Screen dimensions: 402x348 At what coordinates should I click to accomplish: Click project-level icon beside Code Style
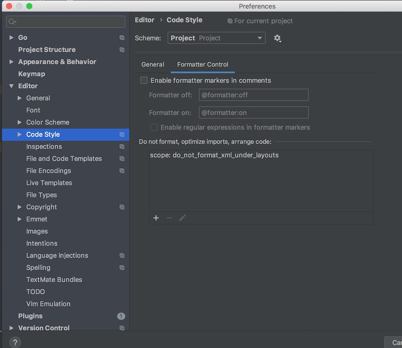(x=122, y=135)
